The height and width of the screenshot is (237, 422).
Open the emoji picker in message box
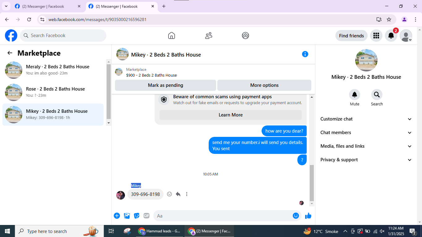pyautogui.click(x=296, y=216)
